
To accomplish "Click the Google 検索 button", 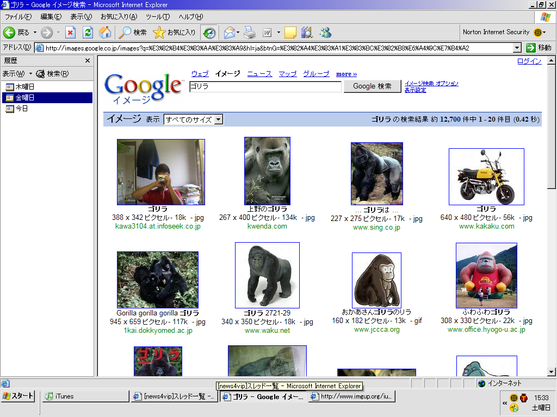I will click(x=372, y=86).
